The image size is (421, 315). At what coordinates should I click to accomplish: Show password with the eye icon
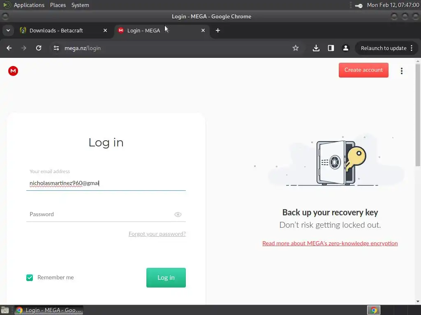[178, 214]
